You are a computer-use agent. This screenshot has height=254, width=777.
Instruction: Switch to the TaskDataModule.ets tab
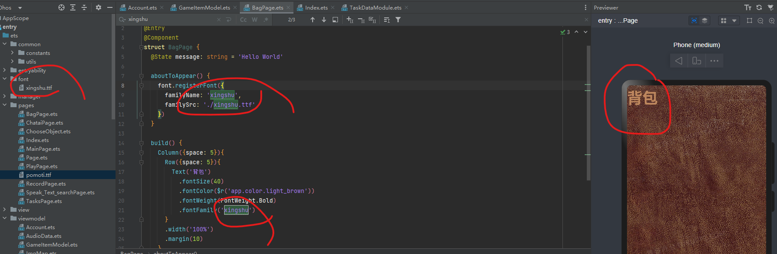click(x=375, y=7)
